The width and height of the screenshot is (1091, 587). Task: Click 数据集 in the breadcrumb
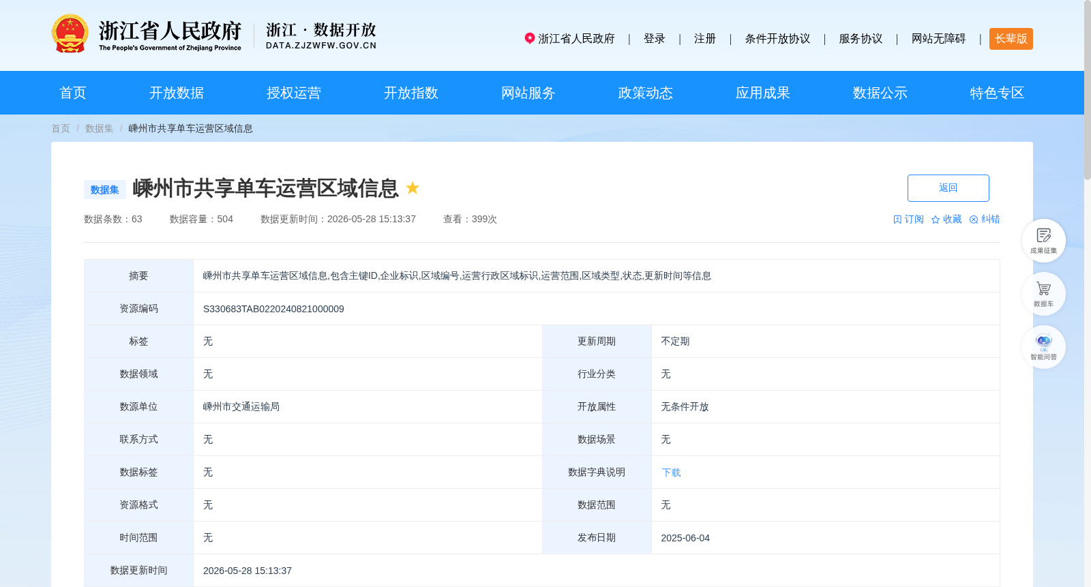point(100,128)
